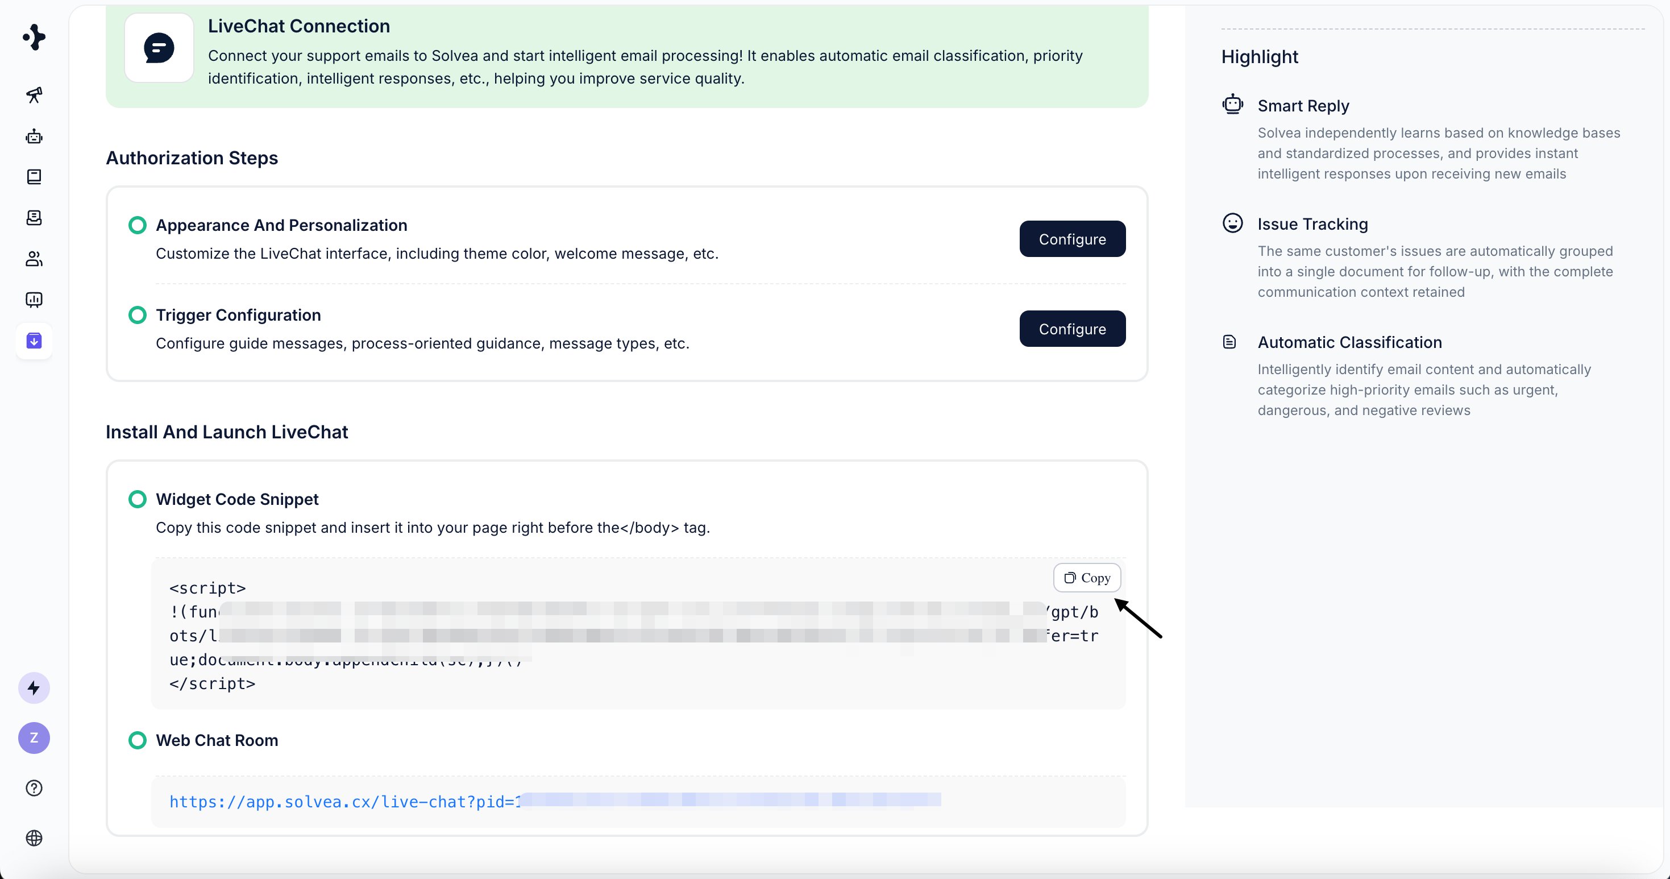This screenshot has width=1670, height=879.
Task: Click the status circle beside Trigger Configuration
Action: point(138,315)
